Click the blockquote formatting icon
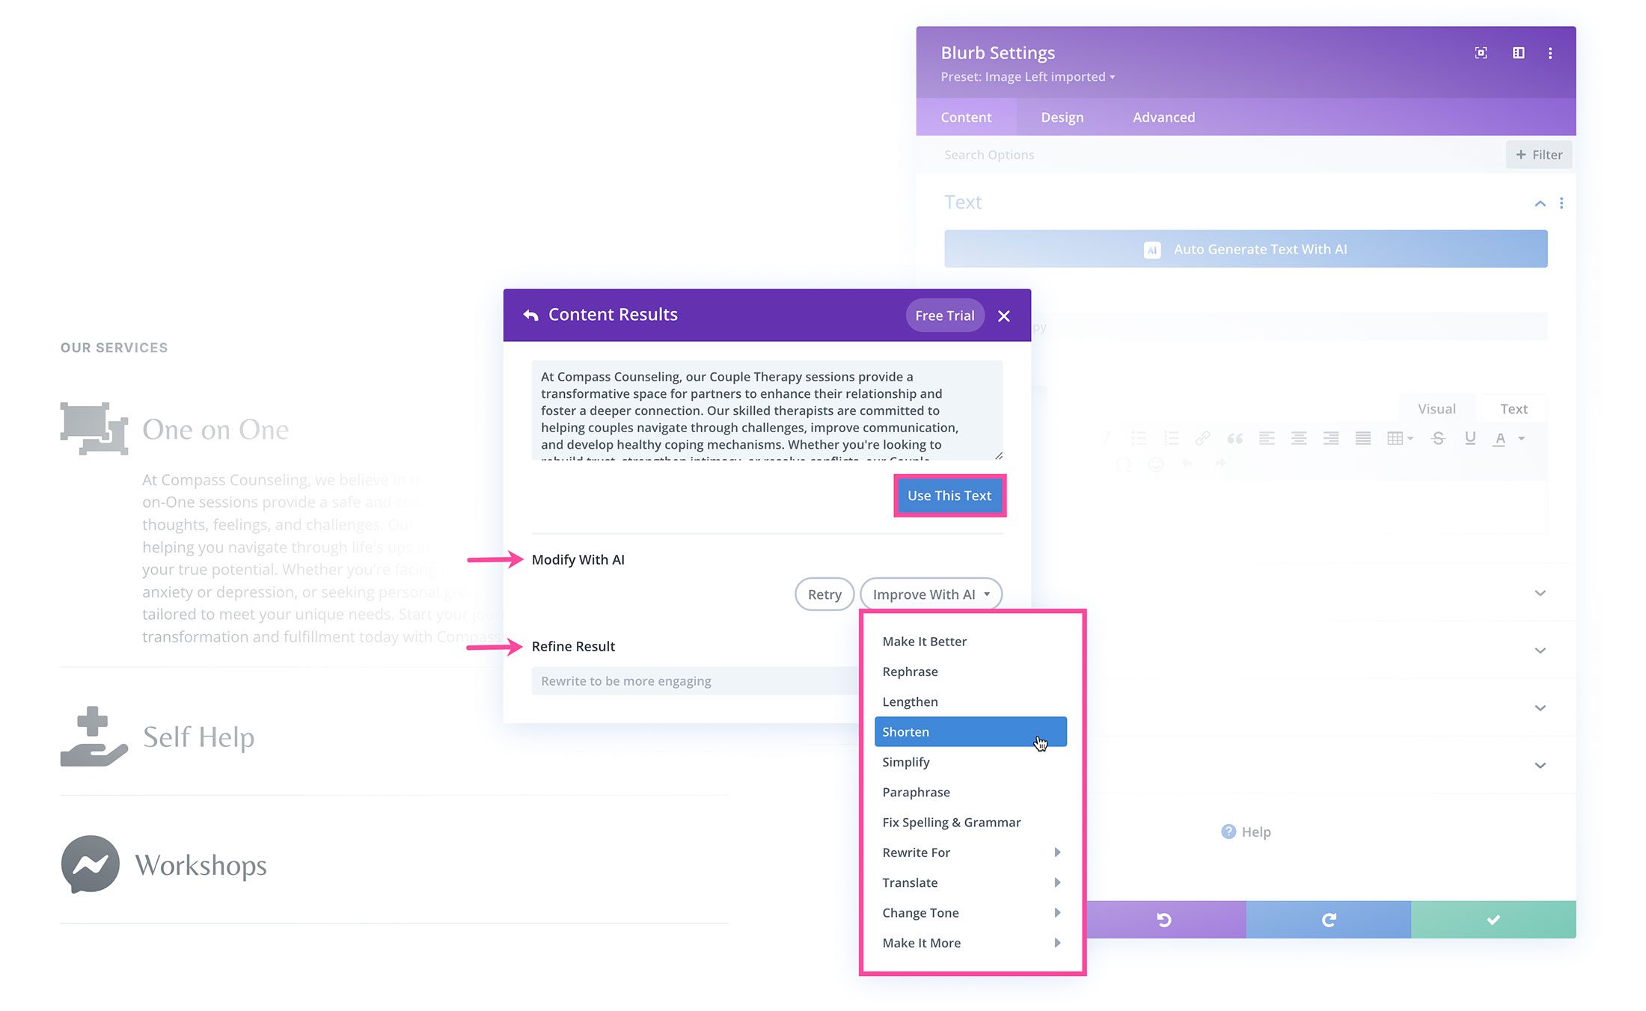This screenshot has width=1646, height=1011. pyautogui.click(x=1232, y=436)
